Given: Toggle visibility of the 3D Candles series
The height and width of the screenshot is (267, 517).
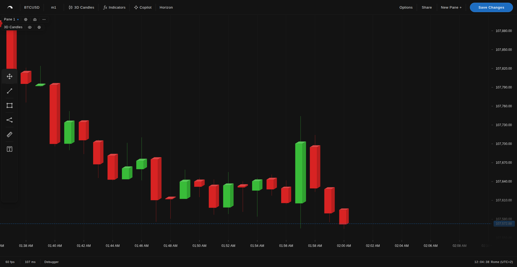Looking at the screenshot, I should point(30,27).
